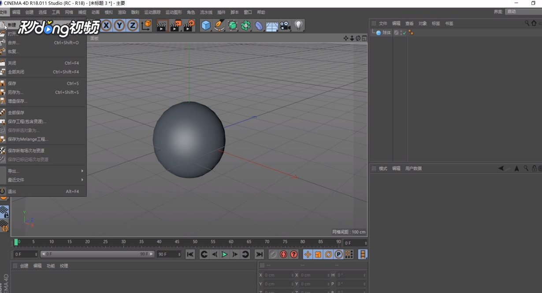Choose 全部保存 menu entry
542x293 pixels.
(x=43, y=112)
